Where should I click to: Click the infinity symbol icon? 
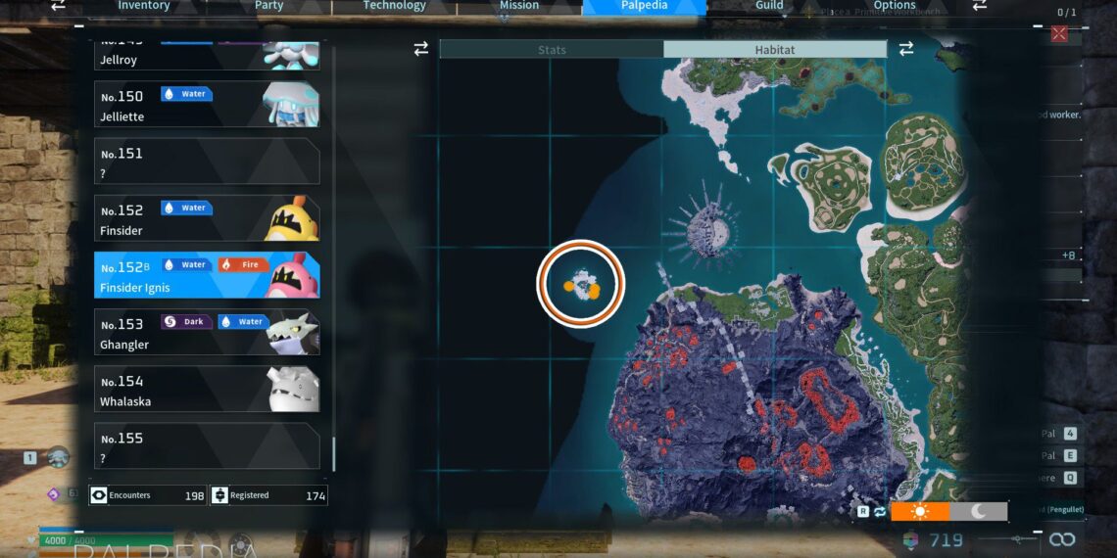tap(1061, 540)
